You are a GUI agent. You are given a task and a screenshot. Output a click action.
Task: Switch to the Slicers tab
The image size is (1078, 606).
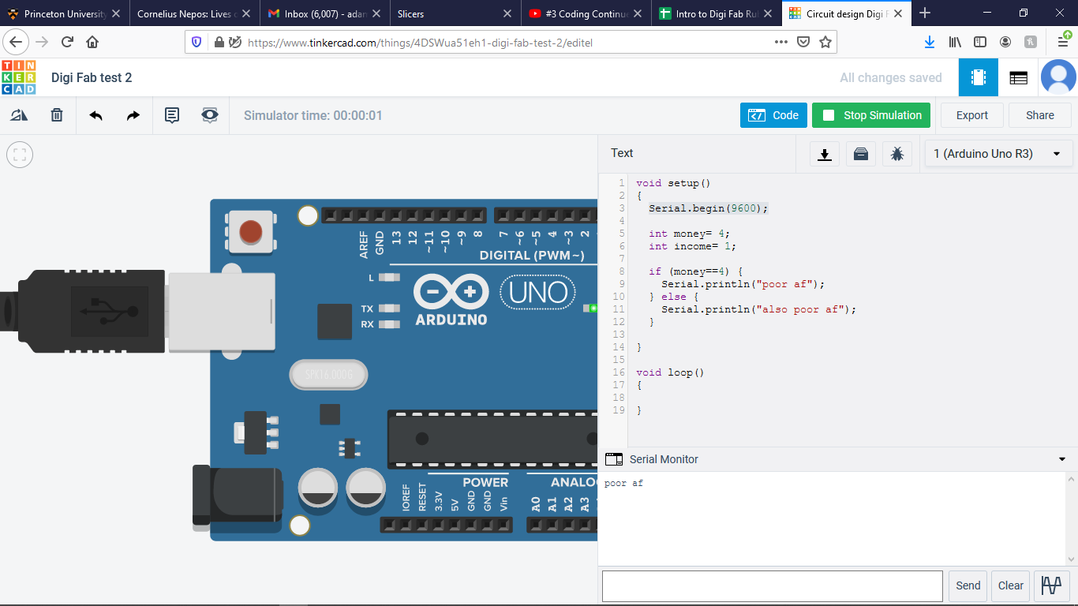(455, 13)
